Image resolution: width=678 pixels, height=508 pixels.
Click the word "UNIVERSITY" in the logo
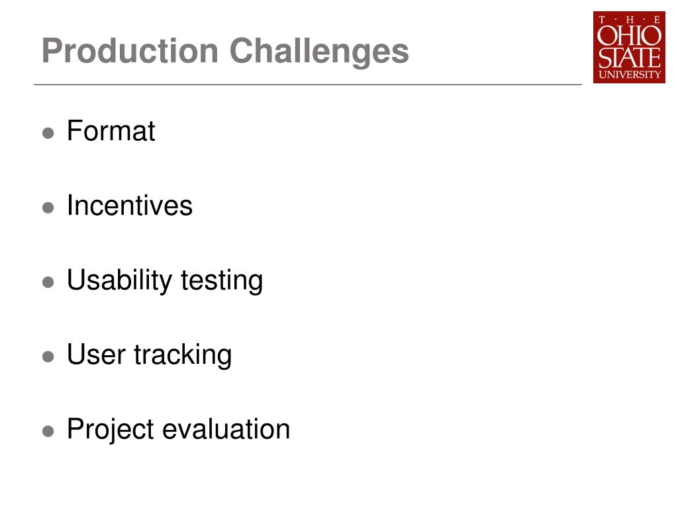click(x=629, y=75)
